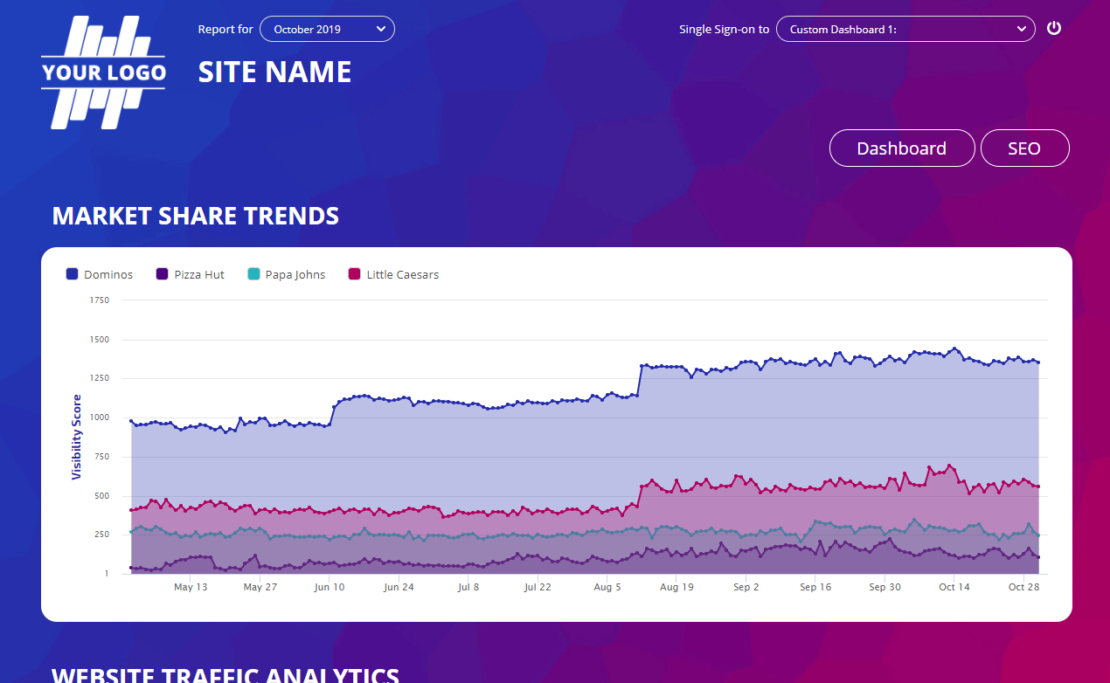Click the Papa Johns teal swatch
Viewport: 1110px width, 683px height.
(253, 274)
